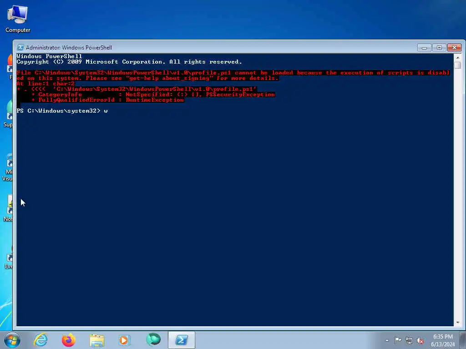Open Action Center flag icon in tray

tap(398, 340)
